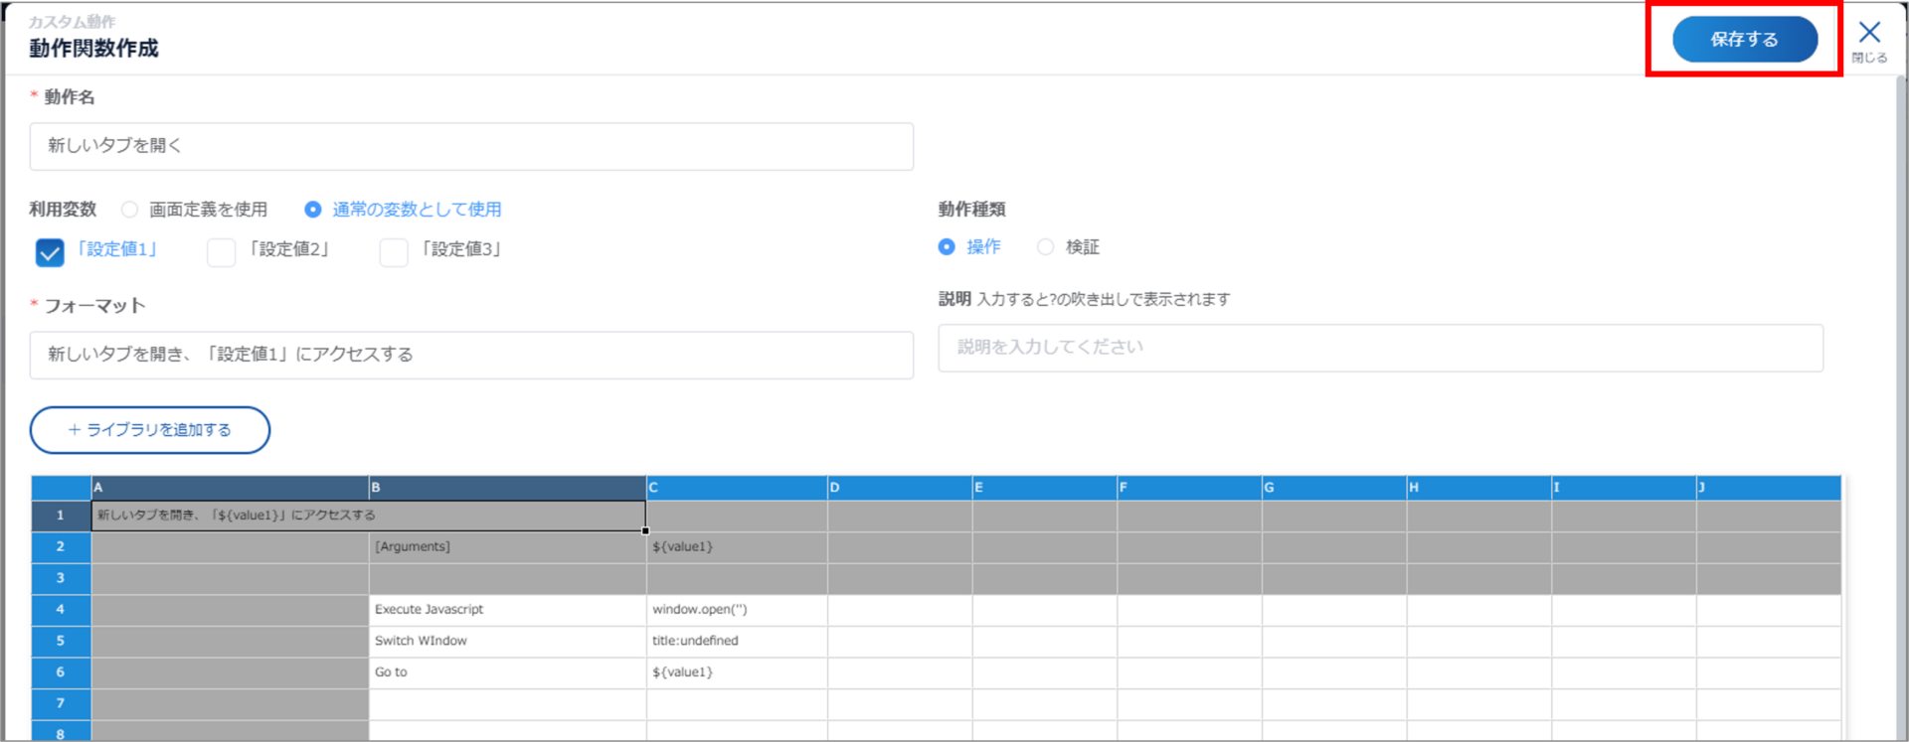
Task: Uncheck the 「設定値1」 checkbox
Action: (x=50, y=252)
